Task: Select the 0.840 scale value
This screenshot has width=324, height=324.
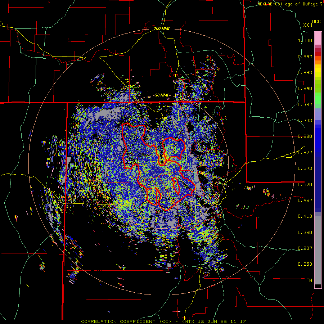Action: click(x=305, y=89)
